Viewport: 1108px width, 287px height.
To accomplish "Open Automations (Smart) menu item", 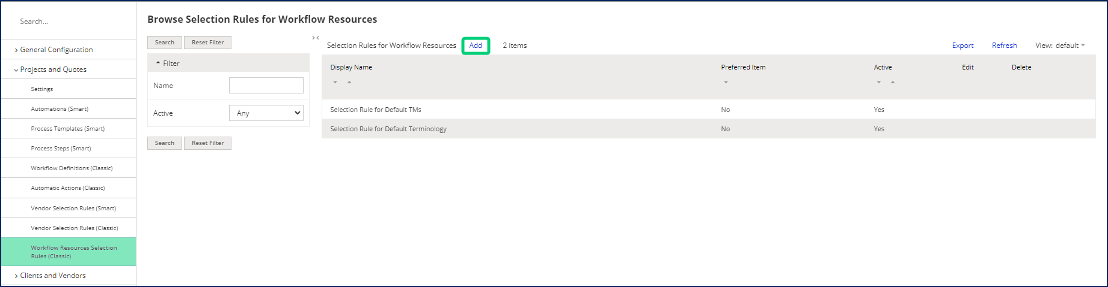I will [60, 108].
